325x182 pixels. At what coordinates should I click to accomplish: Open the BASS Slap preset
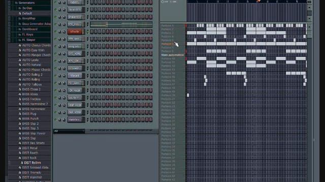point(29,138)
